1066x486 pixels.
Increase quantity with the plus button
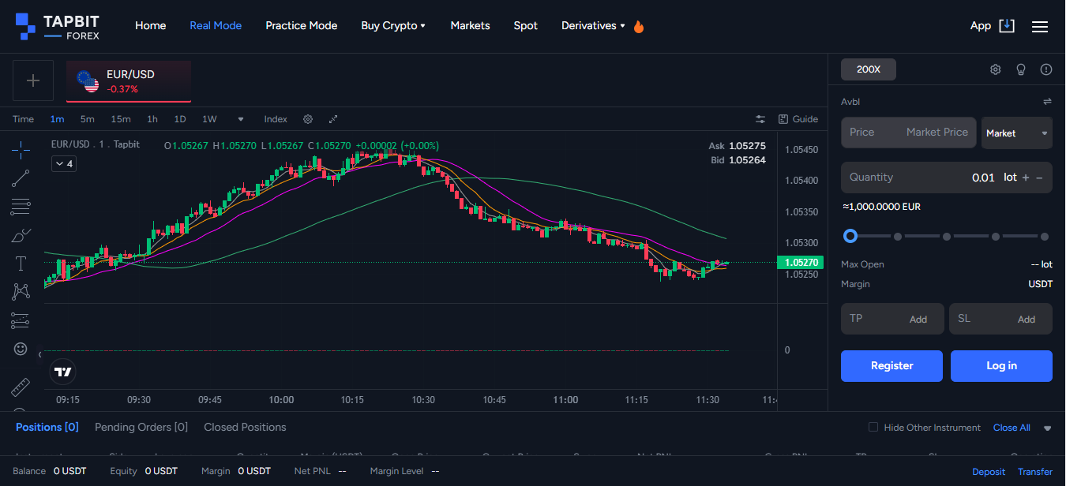pos(1026,178)
